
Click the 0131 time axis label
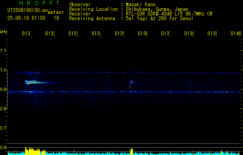pos(27,33)
